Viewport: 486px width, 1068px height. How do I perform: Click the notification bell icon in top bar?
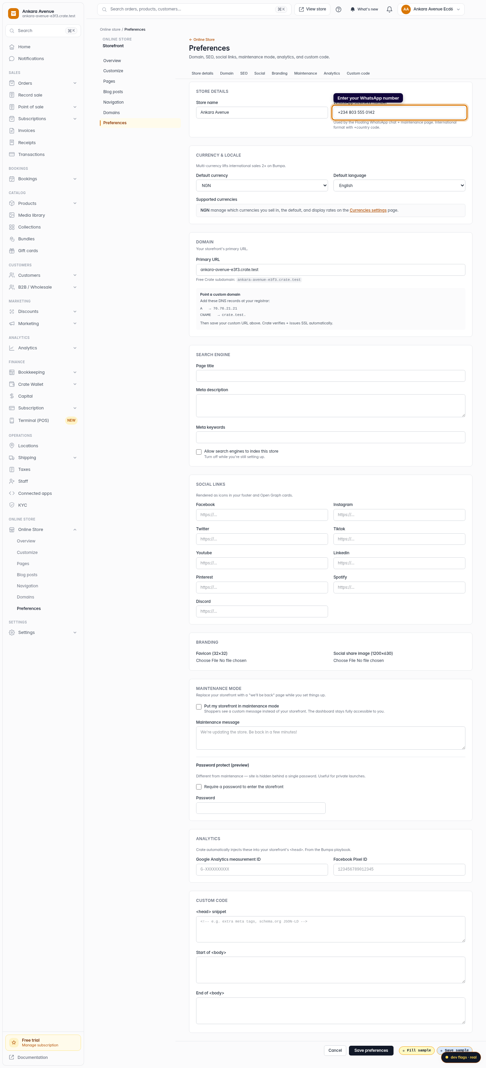tap(389, 9)
